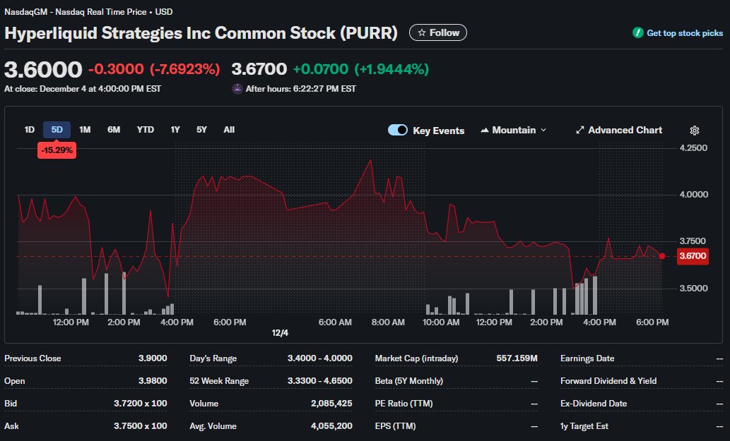This screenshot has height=441, width=730.
Task: Click the green top stock picks icon
Action: [x=638, y=33]
